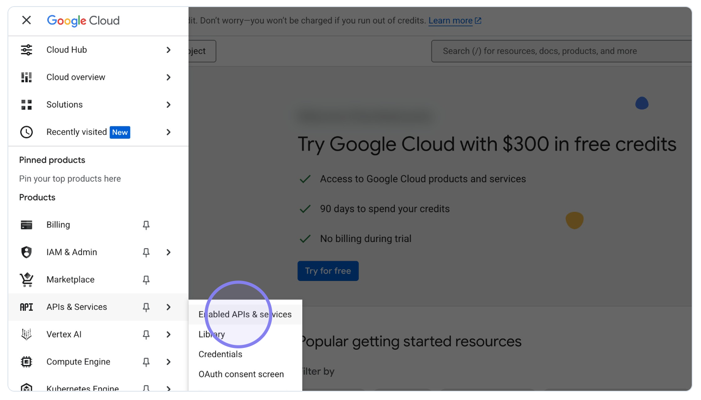Click the Solutions squares icon
The width and height of the screenshot is (701, 400).
[x=26, y=105]
